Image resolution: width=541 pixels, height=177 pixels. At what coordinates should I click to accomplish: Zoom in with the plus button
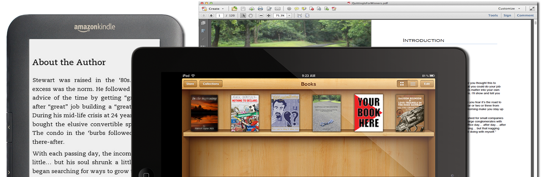tap(268, 16)
